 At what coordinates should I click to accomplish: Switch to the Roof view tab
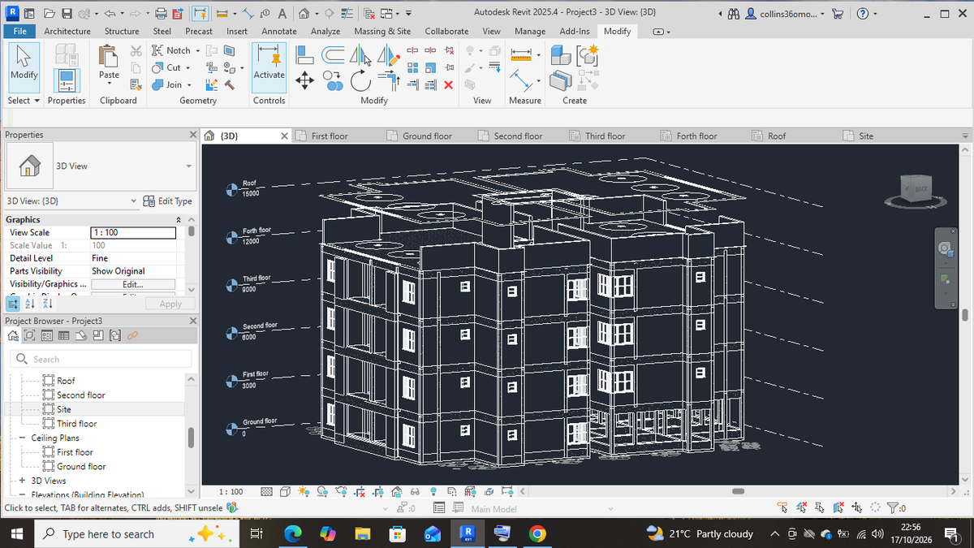[x=777, y=136]
